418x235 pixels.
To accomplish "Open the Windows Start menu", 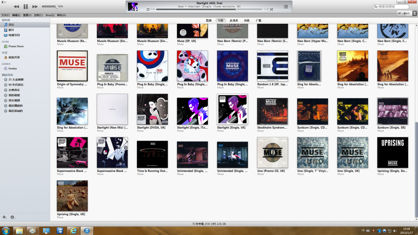I will click(x=6, y=231).
